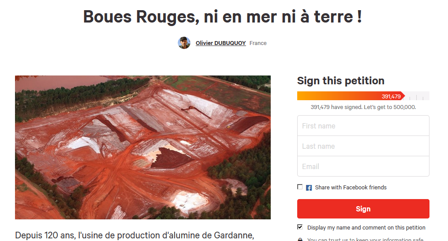Focus the First name field
Image resolution: width=448 pixels, height=241 pixels.
[363, 126]
